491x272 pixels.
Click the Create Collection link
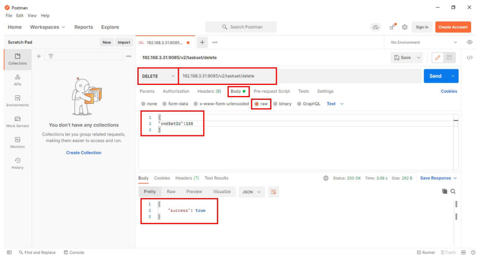coord(84,153)
